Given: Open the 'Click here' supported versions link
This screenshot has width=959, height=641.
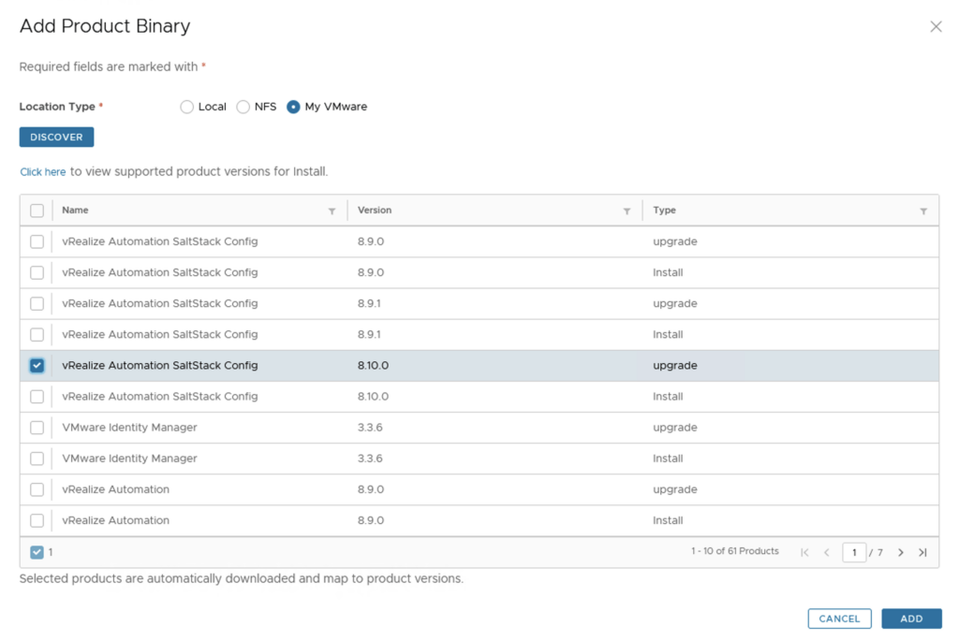Looking at the screenshot, I should pos(43,171).
